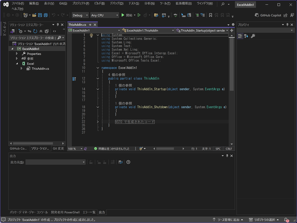Image resolution: width=297 pixels, height=223 pixels.
Task: Open the Any CPU platform dropdown
Action: 105,15
